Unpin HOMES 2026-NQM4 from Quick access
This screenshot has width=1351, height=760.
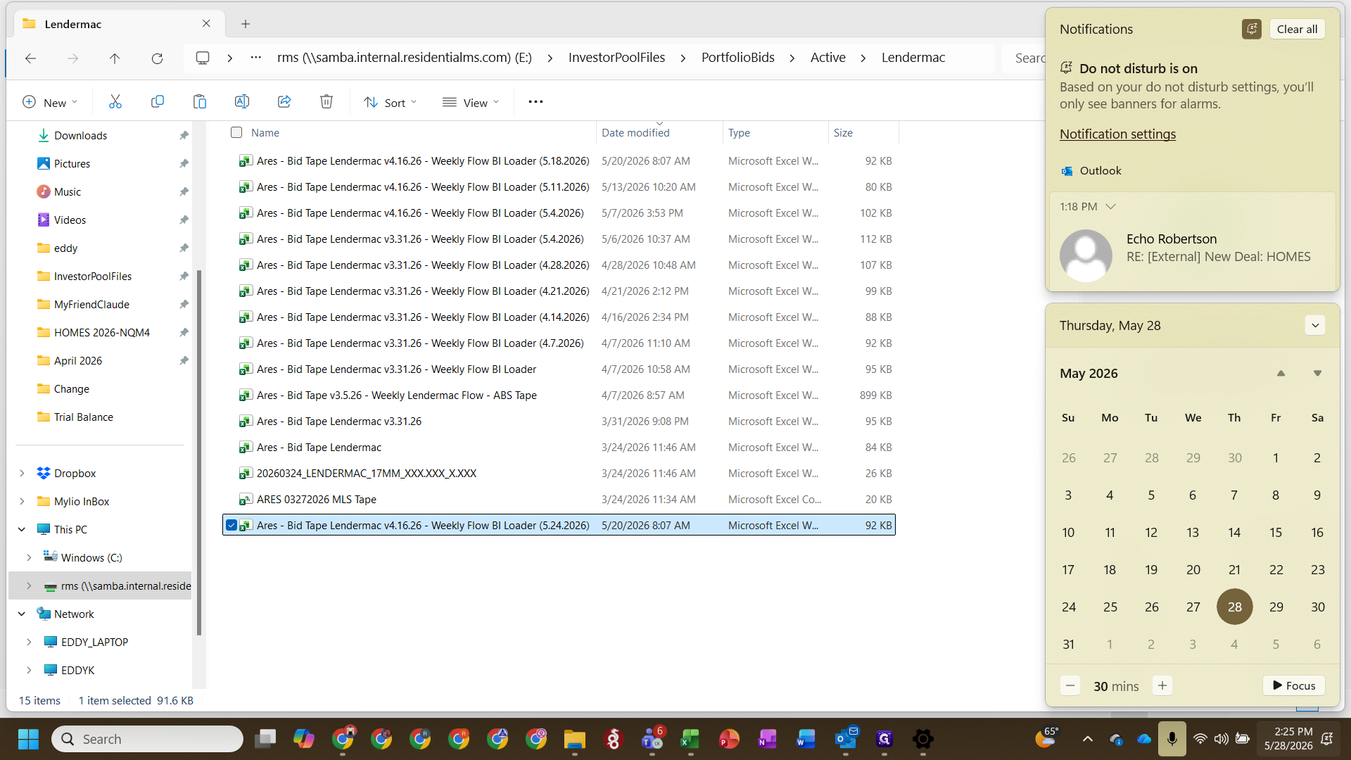pos(184,332)
